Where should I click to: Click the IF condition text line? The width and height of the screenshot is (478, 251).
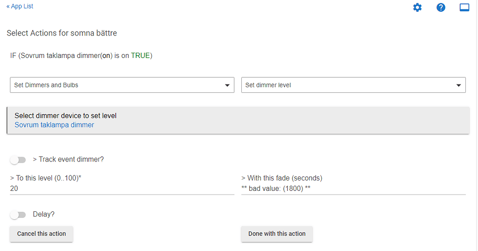point(81,56)
